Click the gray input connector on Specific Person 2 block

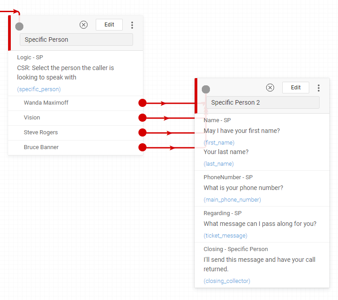click(206, 89)
